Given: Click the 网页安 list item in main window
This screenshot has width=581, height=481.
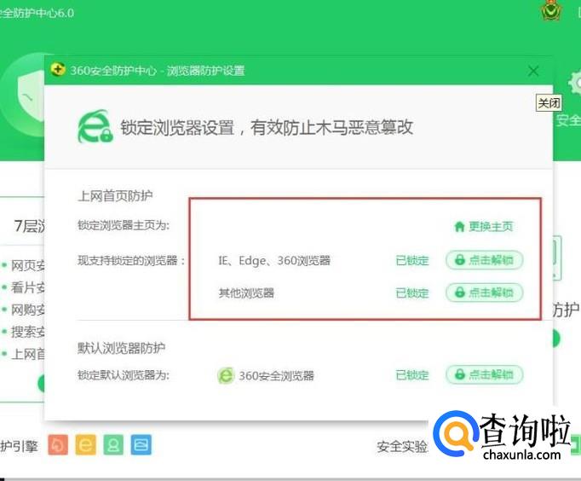Looking at the screenshot, I should point(28,265).
